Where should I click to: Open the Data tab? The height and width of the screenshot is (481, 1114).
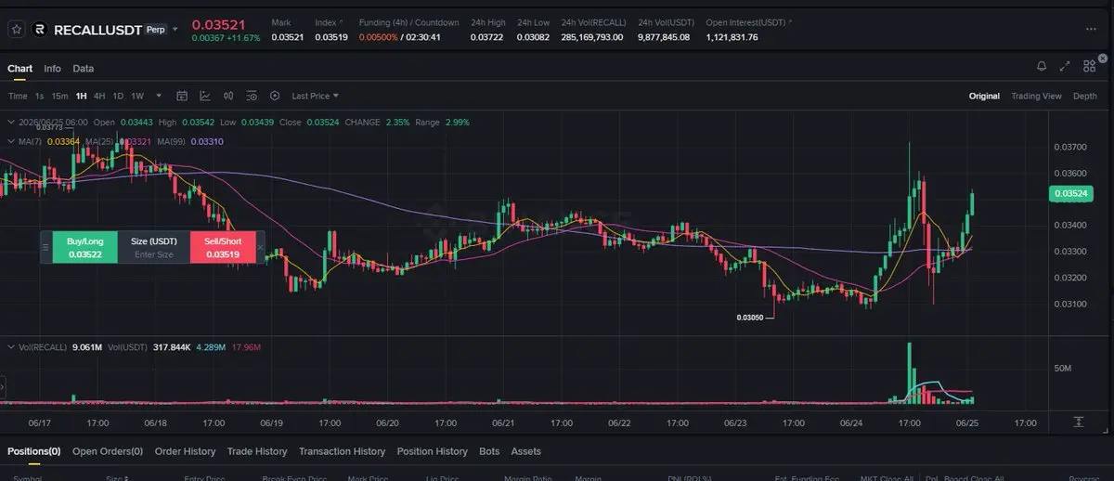tap(84, 68)
